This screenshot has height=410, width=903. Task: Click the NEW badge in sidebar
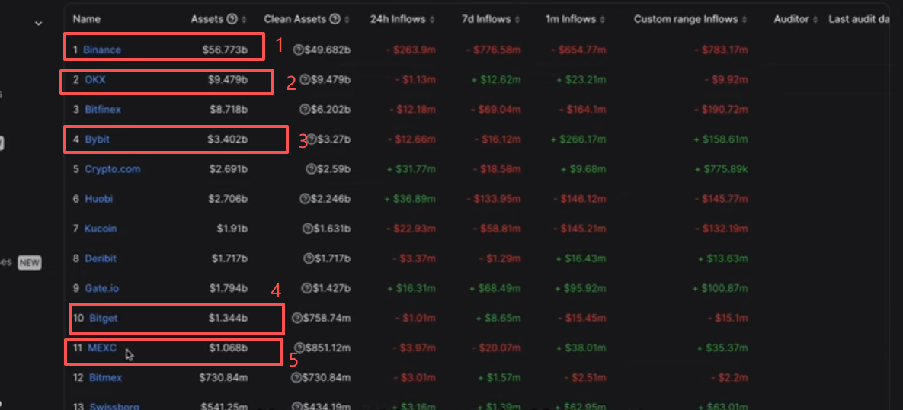tap(30, 263)
